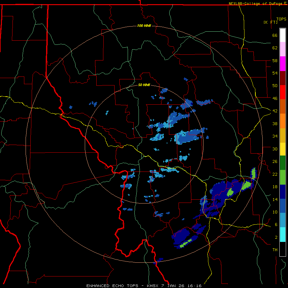This screenshot has height=288, width=288.
Task: Select the legend value "26"
Action: [x=275, y=162]
